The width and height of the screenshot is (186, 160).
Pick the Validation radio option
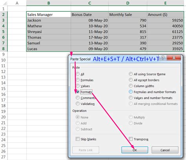click(x=78, y=104)
